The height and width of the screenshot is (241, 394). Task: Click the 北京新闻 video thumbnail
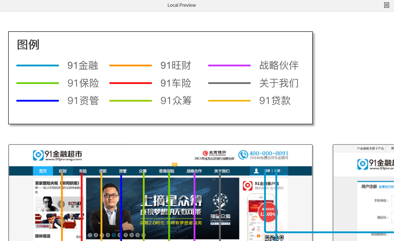[59, 221]
